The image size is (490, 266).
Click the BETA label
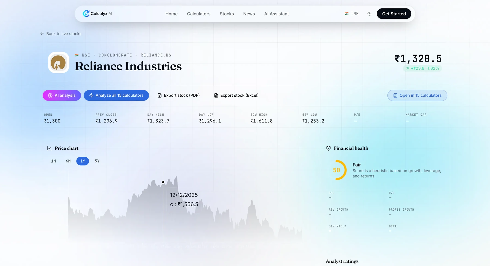click(393, 226)
